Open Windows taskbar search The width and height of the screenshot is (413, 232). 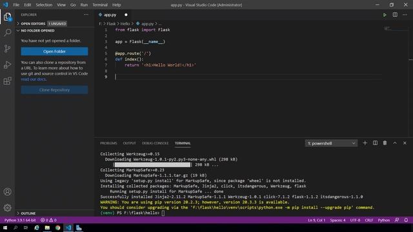pos(15,227)
